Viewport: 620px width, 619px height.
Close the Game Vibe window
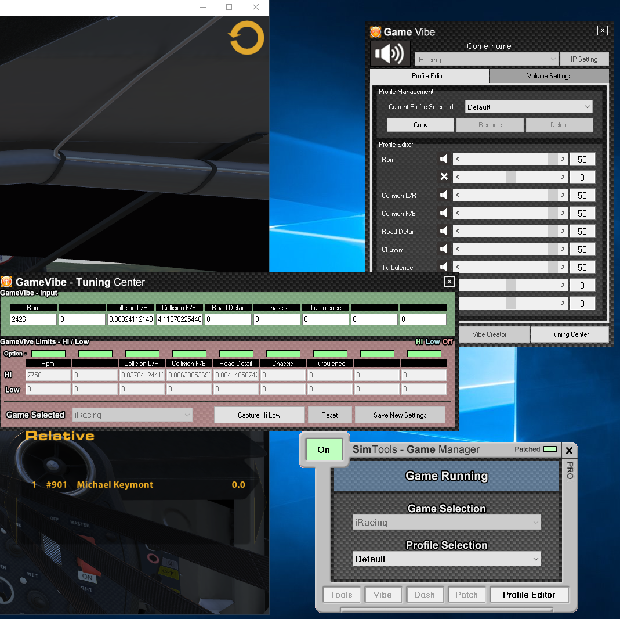tap(602, 30)
